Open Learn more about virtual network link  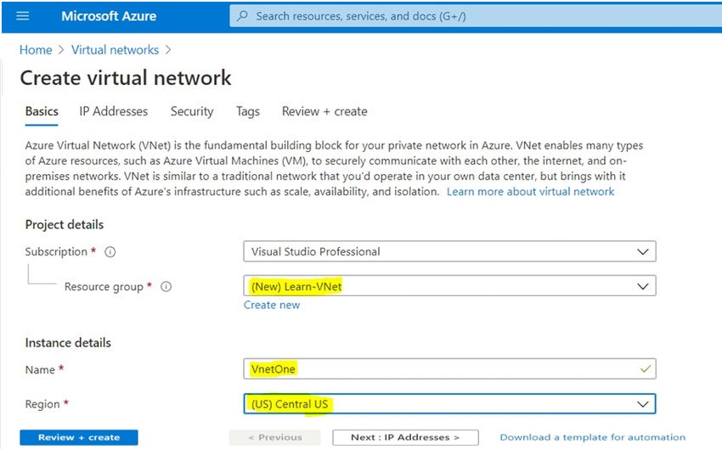coord(530,191)
